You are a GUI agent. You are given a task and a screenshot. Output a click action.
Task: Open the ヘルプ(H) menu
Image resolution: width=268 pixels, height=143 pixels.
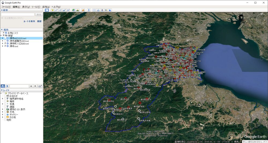click(56, 7)
